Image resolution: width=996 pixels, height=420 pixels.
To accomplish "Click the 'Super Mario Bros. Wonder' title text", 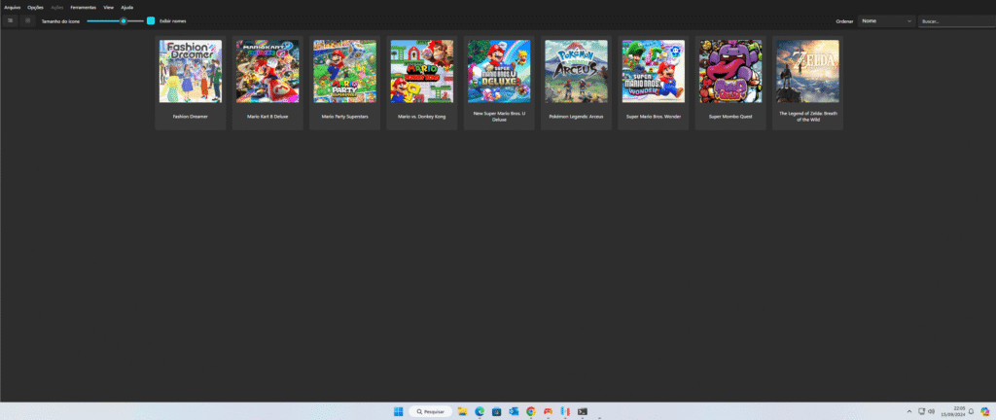I will [x=654, y=117].
